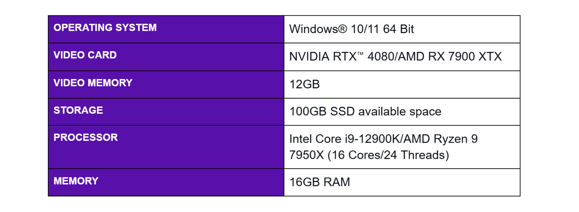Viewport: 579px width, 212px height.
Task: Click the VIDEO CARD label
Action: [85, 55]
